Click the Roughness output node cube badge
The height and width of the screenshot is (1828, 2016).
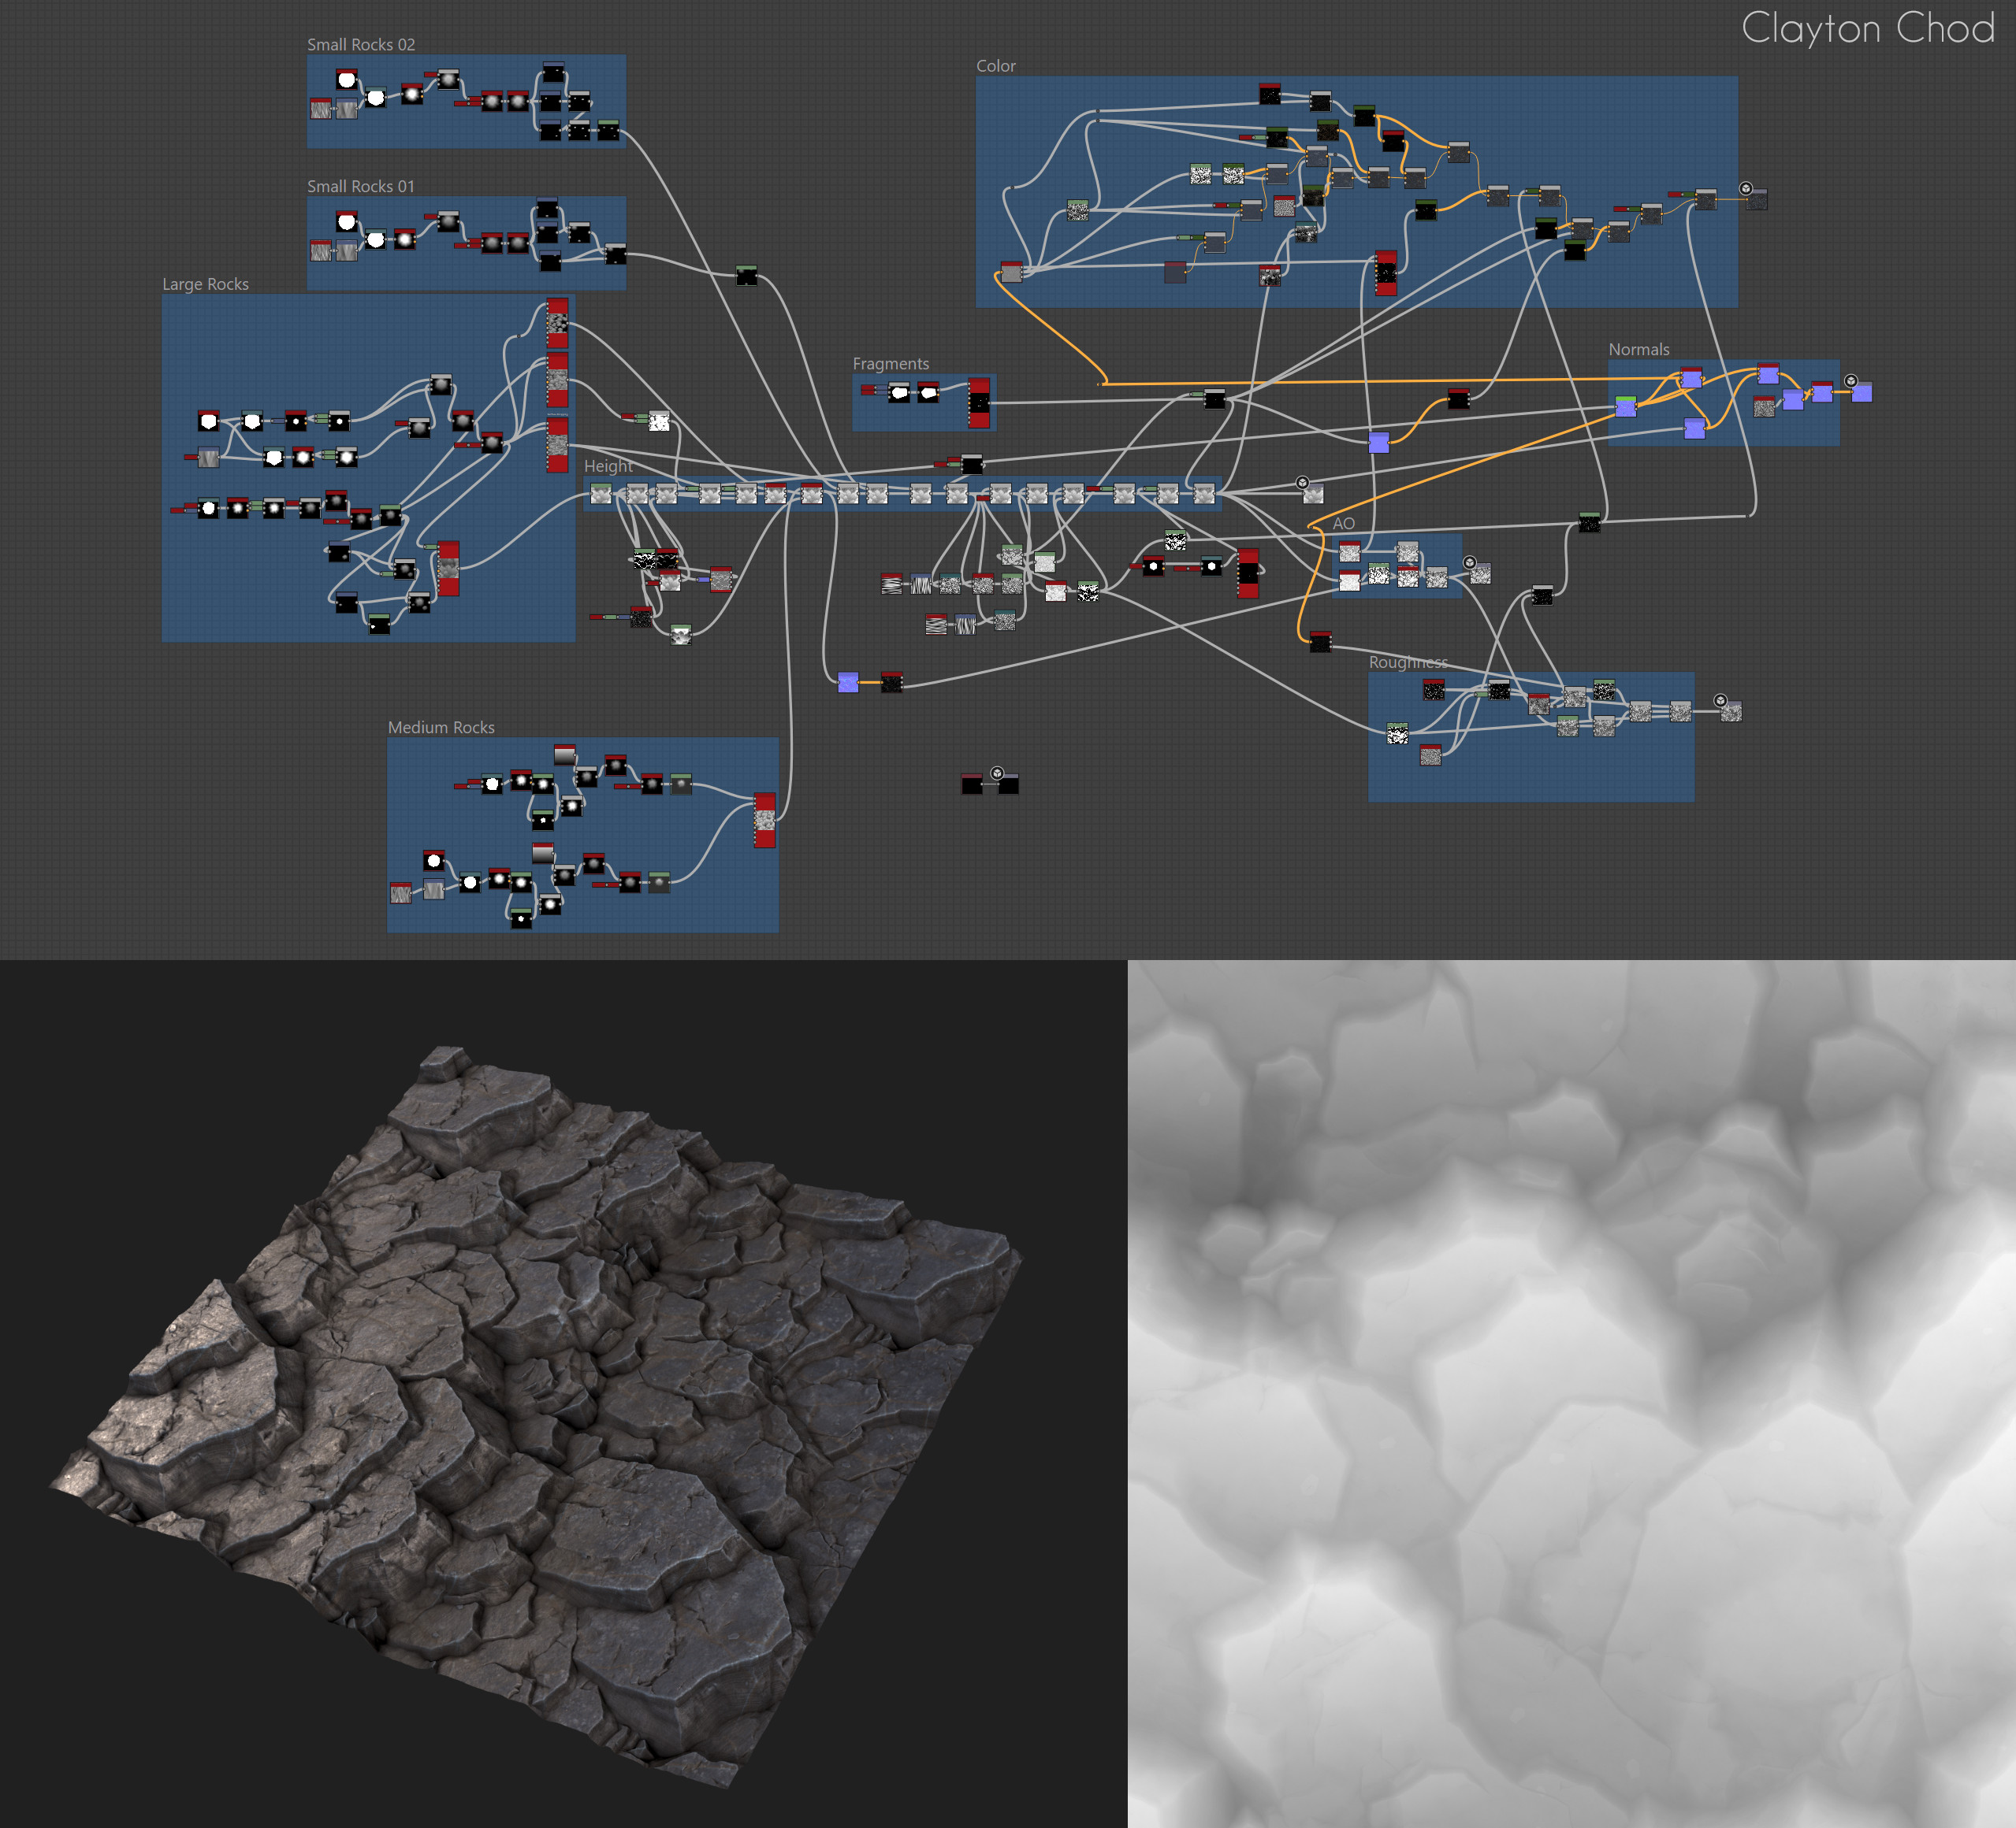(x=1720, y=701)
